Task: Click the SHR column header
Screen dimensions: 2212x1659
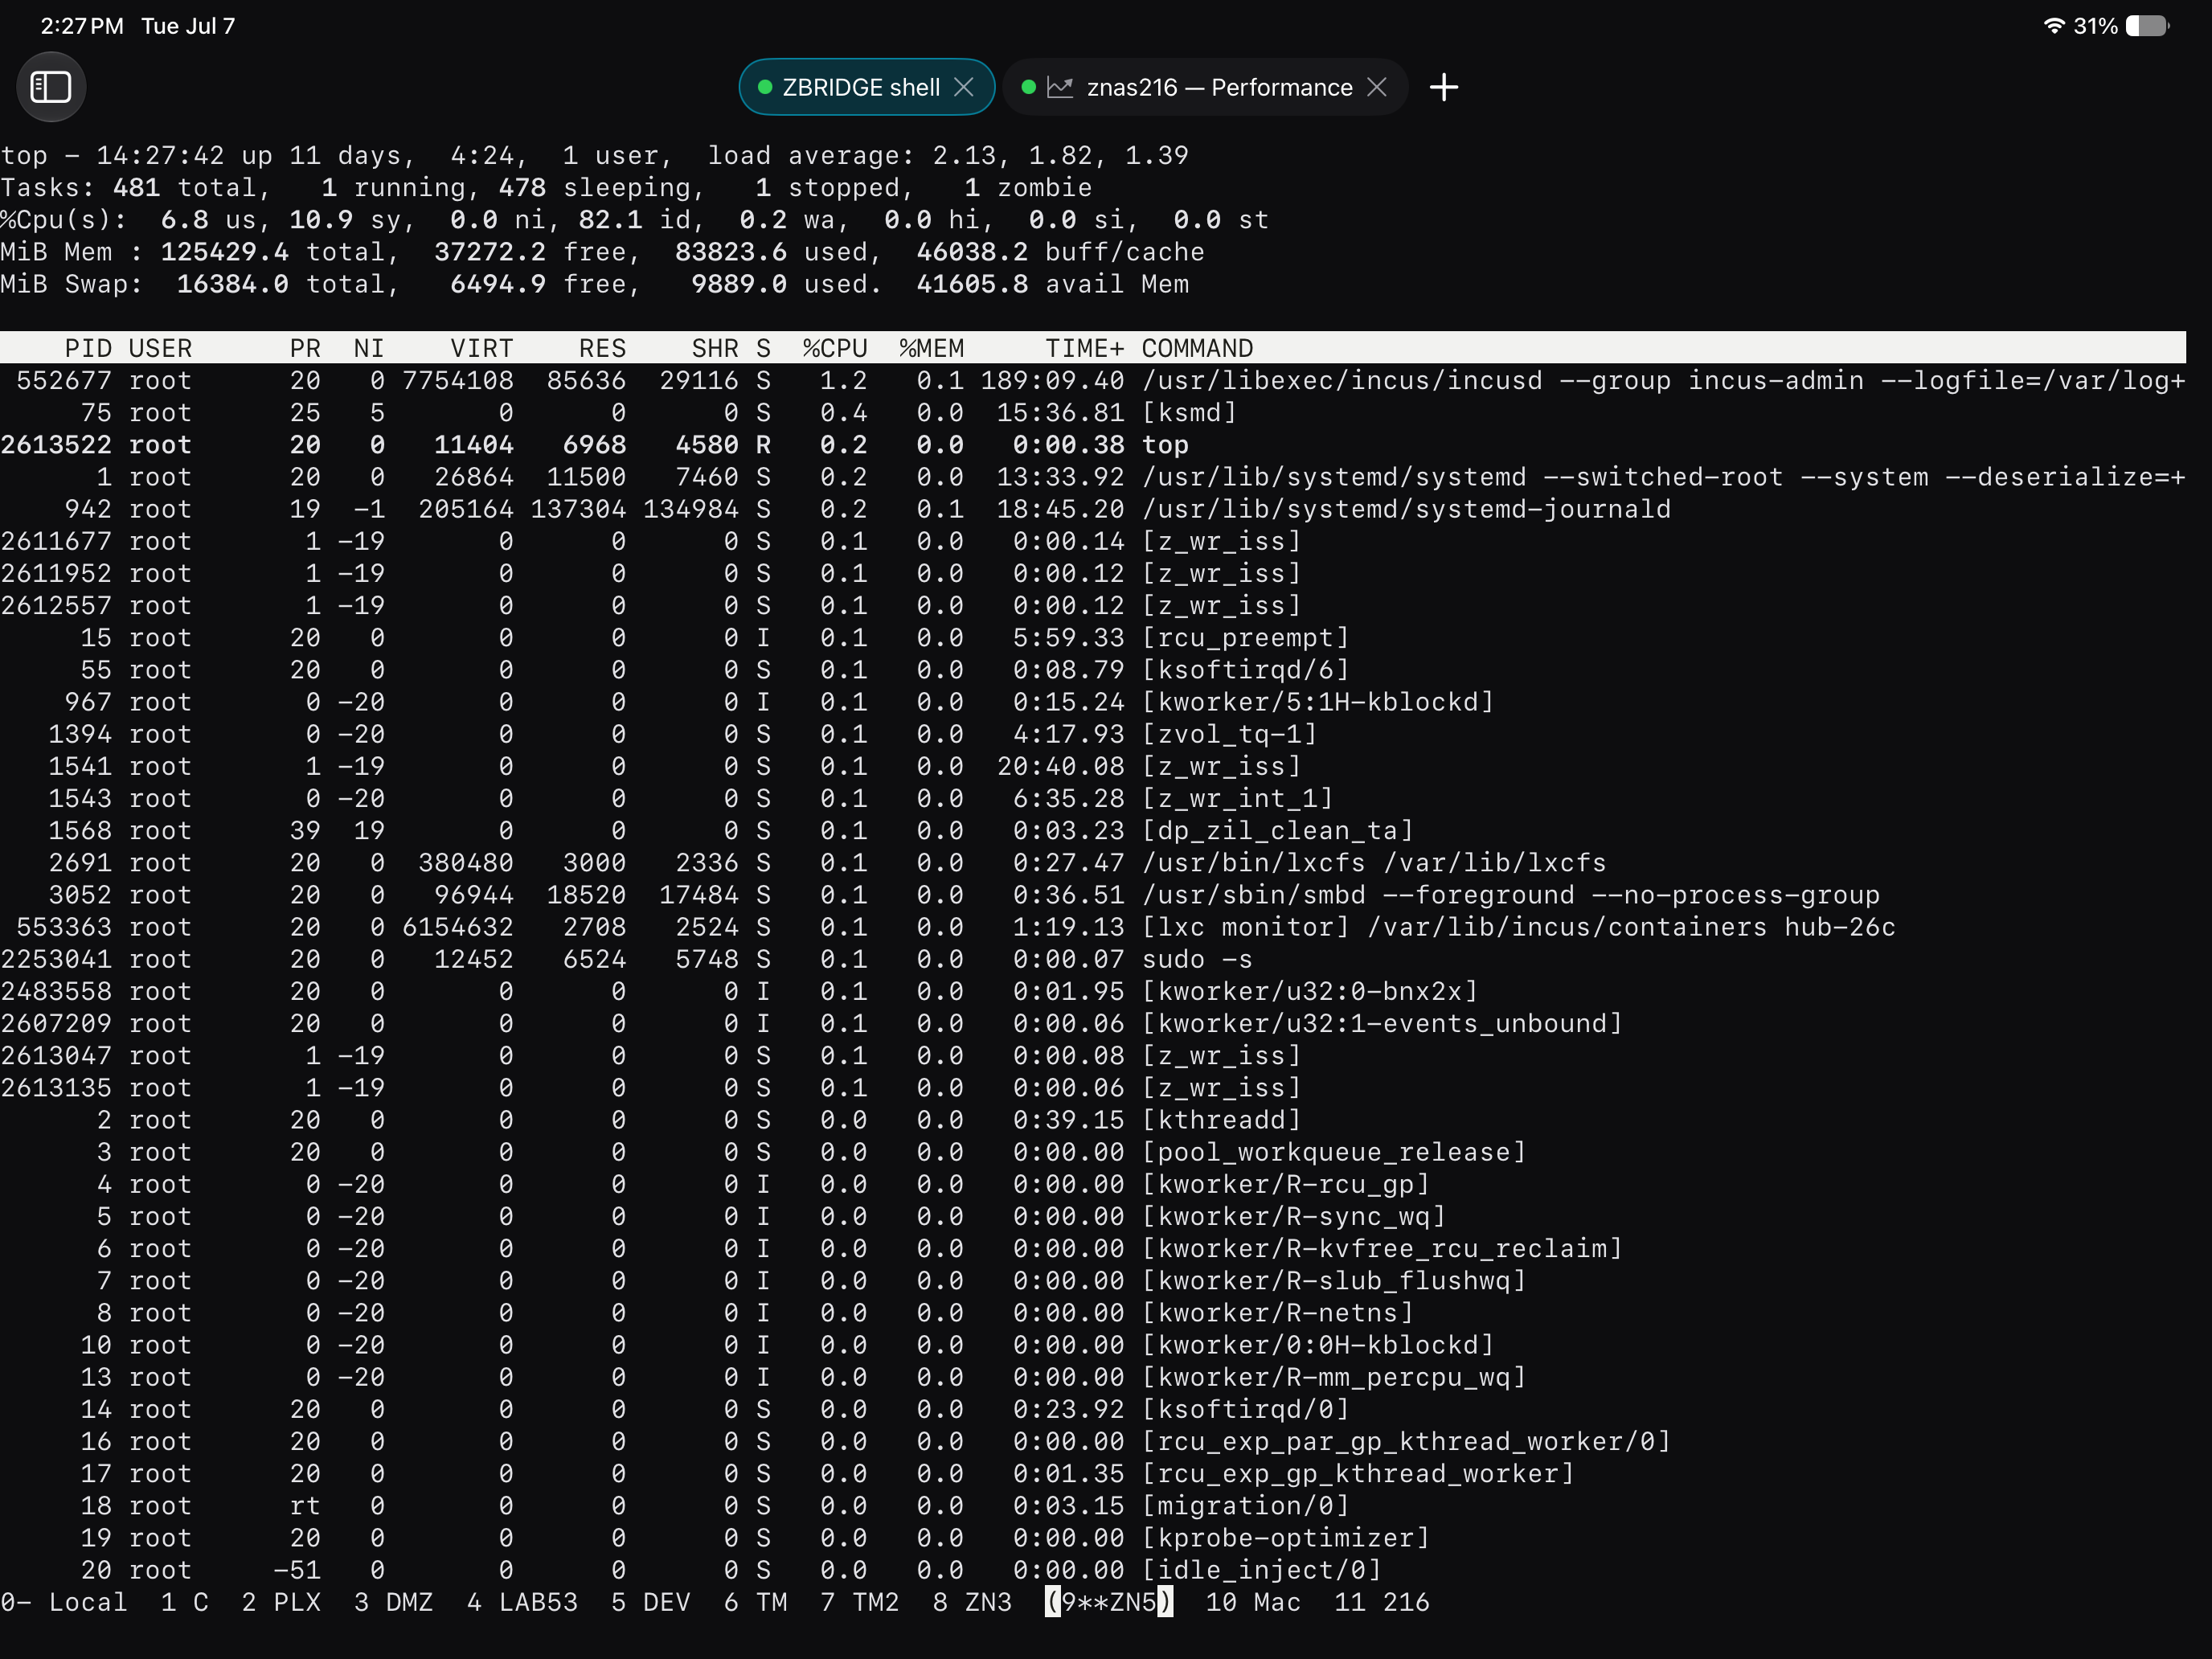Action: click(715, 348)
